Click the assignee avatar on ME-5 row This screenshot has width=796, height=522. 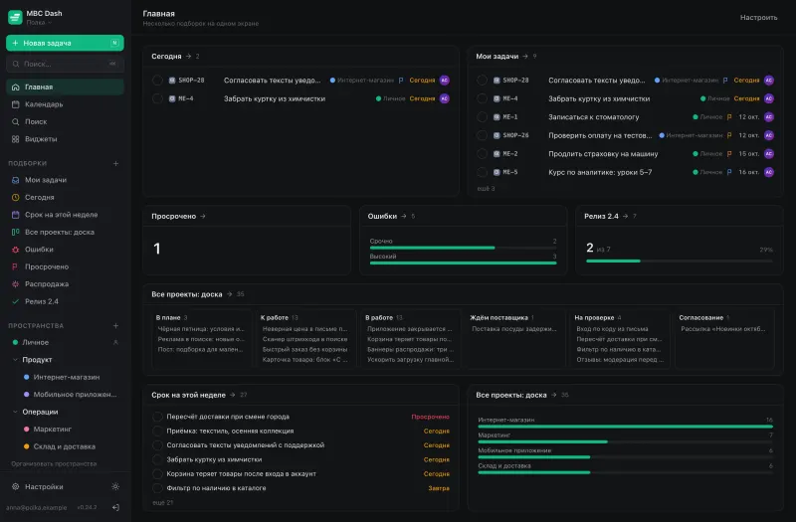[769, 172]
